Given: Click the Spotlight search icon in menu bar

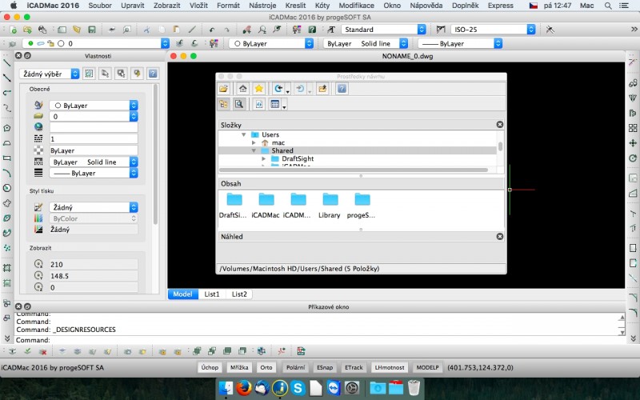Looking at the screenshot, I should [608, 6].
